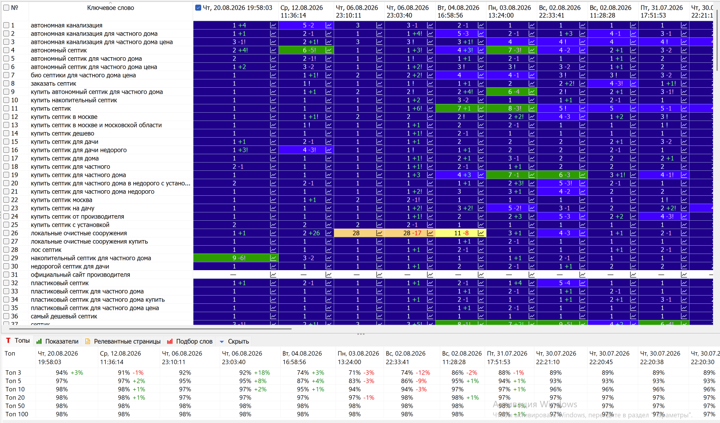
Task: Sort by the 'Ключевое слово' column header
Action: coord(111,8)
